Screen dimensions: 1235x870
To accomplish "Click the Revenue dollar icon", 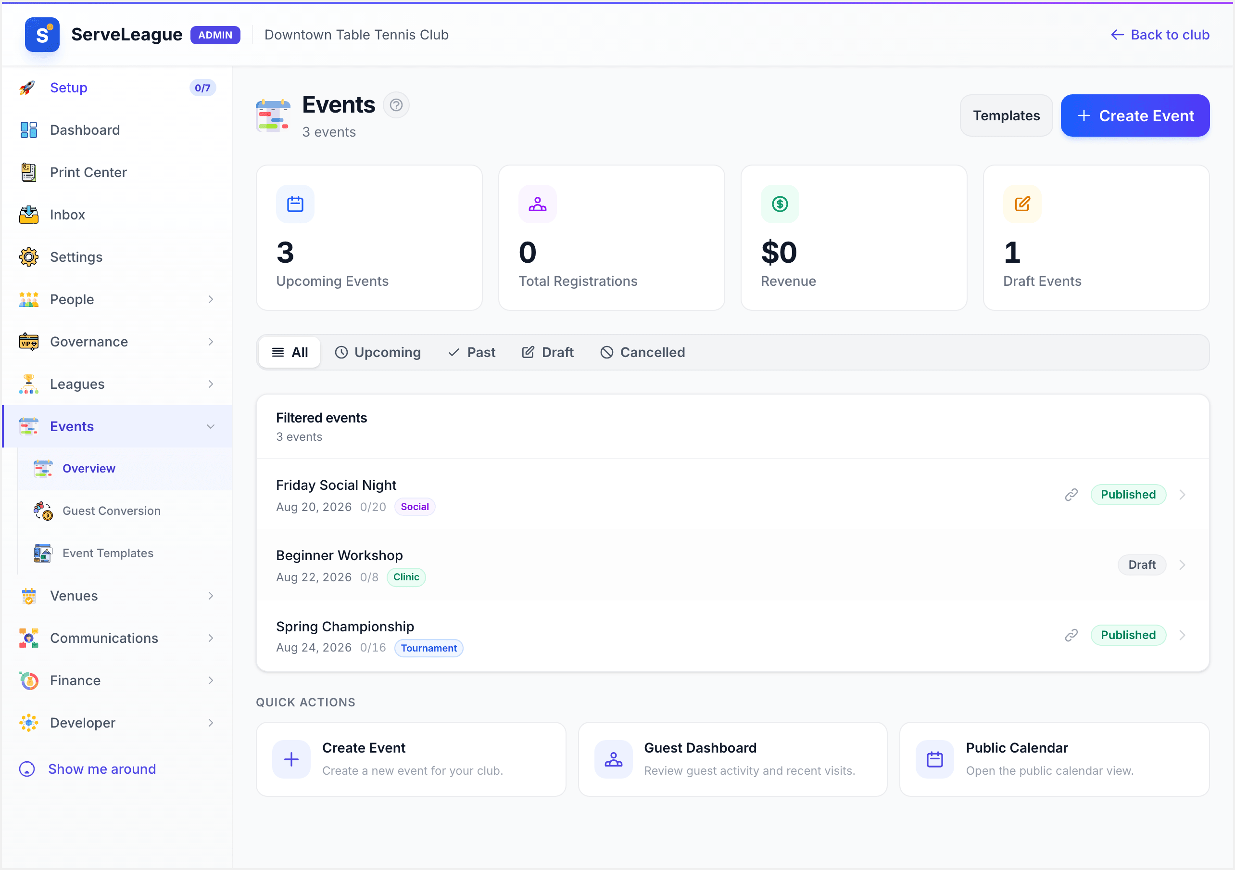I will pyautogui.click(x=780, y=204).
